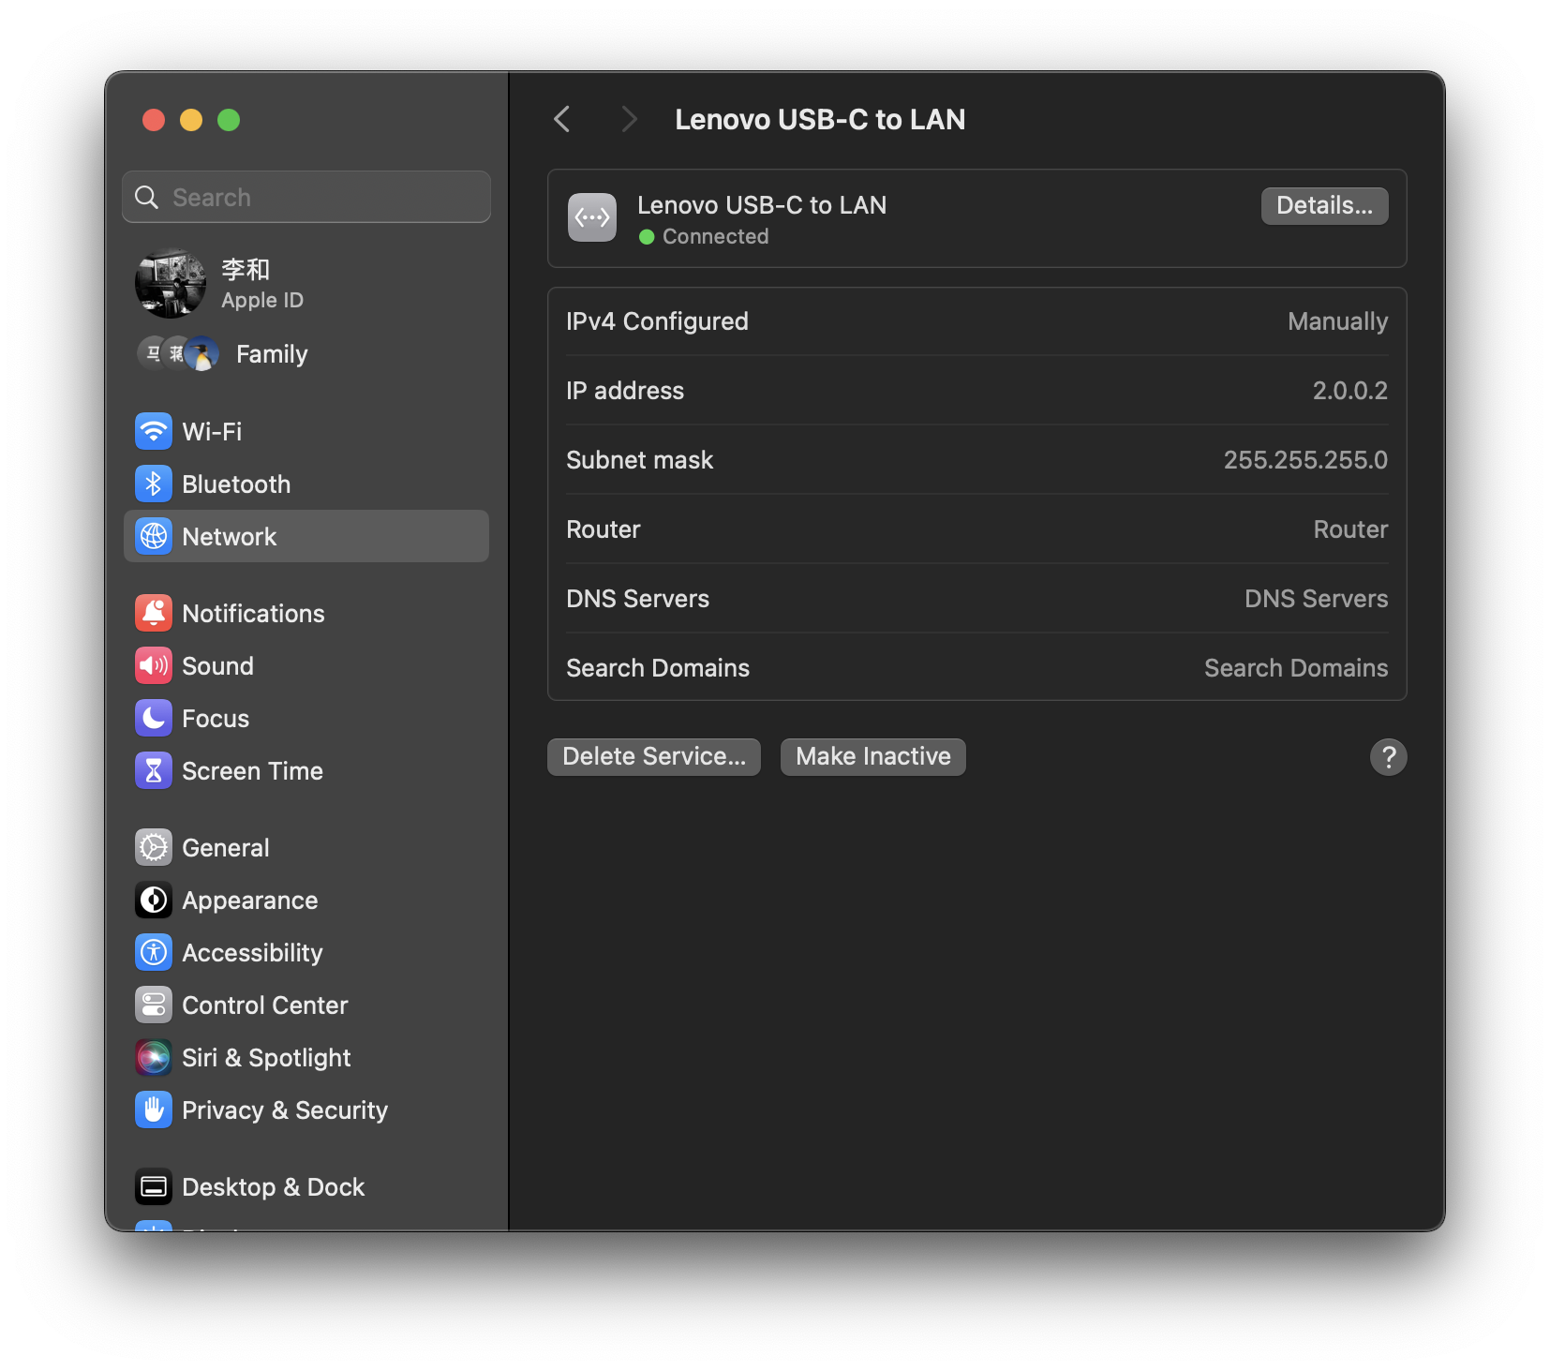Viewport: 1550px width, 1370px height.
Task: Click the Search Domains value field
Action: pos(1296,668)
